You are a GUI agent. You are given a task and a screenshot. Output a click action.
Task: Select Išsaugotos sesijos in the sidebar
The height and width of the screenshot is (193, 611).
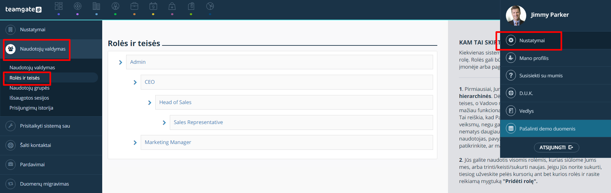coord(29,98)
